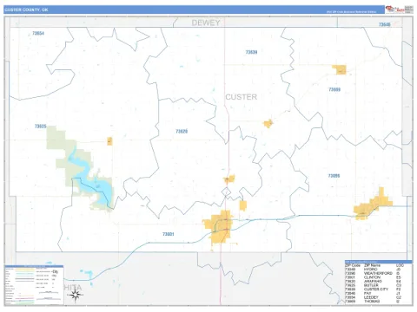
Task: Click the compass rose symbol
Action: point(76,295)
